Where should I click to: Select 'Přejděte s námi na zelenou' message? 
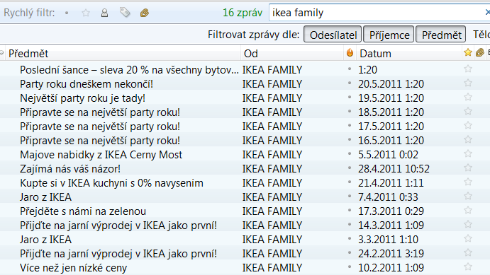pos(83,211)
